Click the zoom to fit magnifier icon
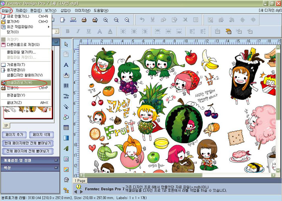 (116, 20)
